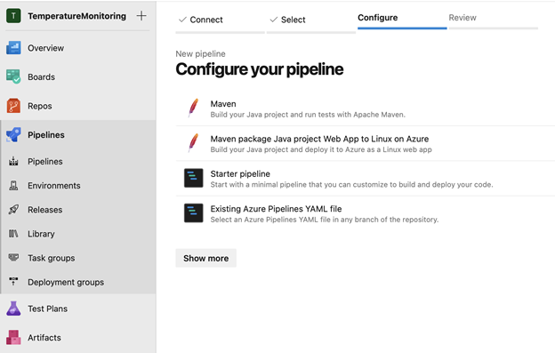
Task: Open the Boards icon in sidebar
Action: [x=13, y=76]
